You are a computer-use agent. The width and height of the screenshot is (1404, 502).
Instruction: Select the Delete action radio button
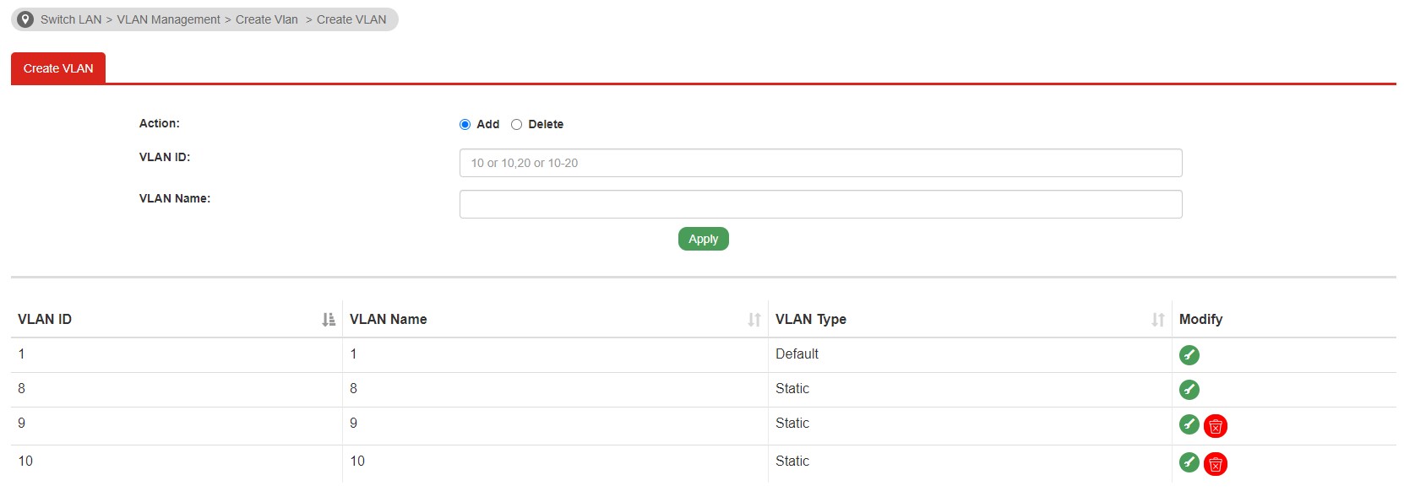[516, 125]
